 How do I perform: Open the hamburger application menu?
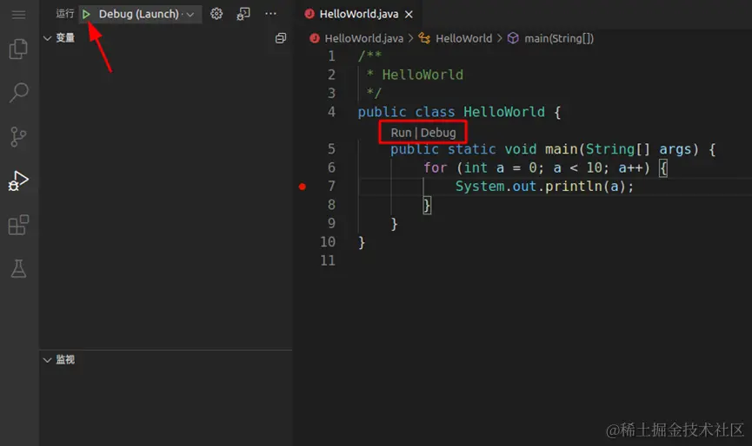click(x=19, y=15)
